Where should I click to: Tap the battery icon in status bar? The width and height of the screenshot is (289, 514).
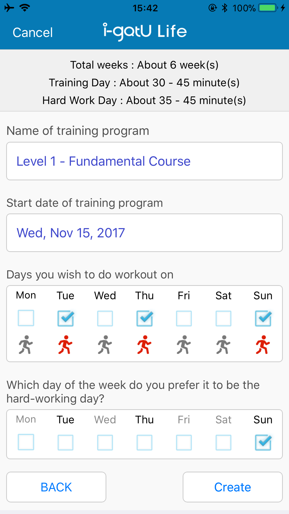coord(268,8)
